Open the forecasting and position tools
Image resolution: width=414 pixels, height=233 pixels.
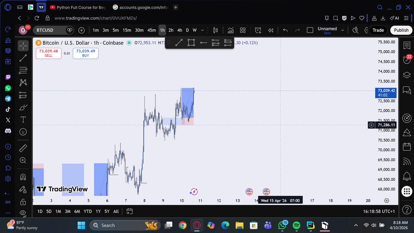[23, 95]
